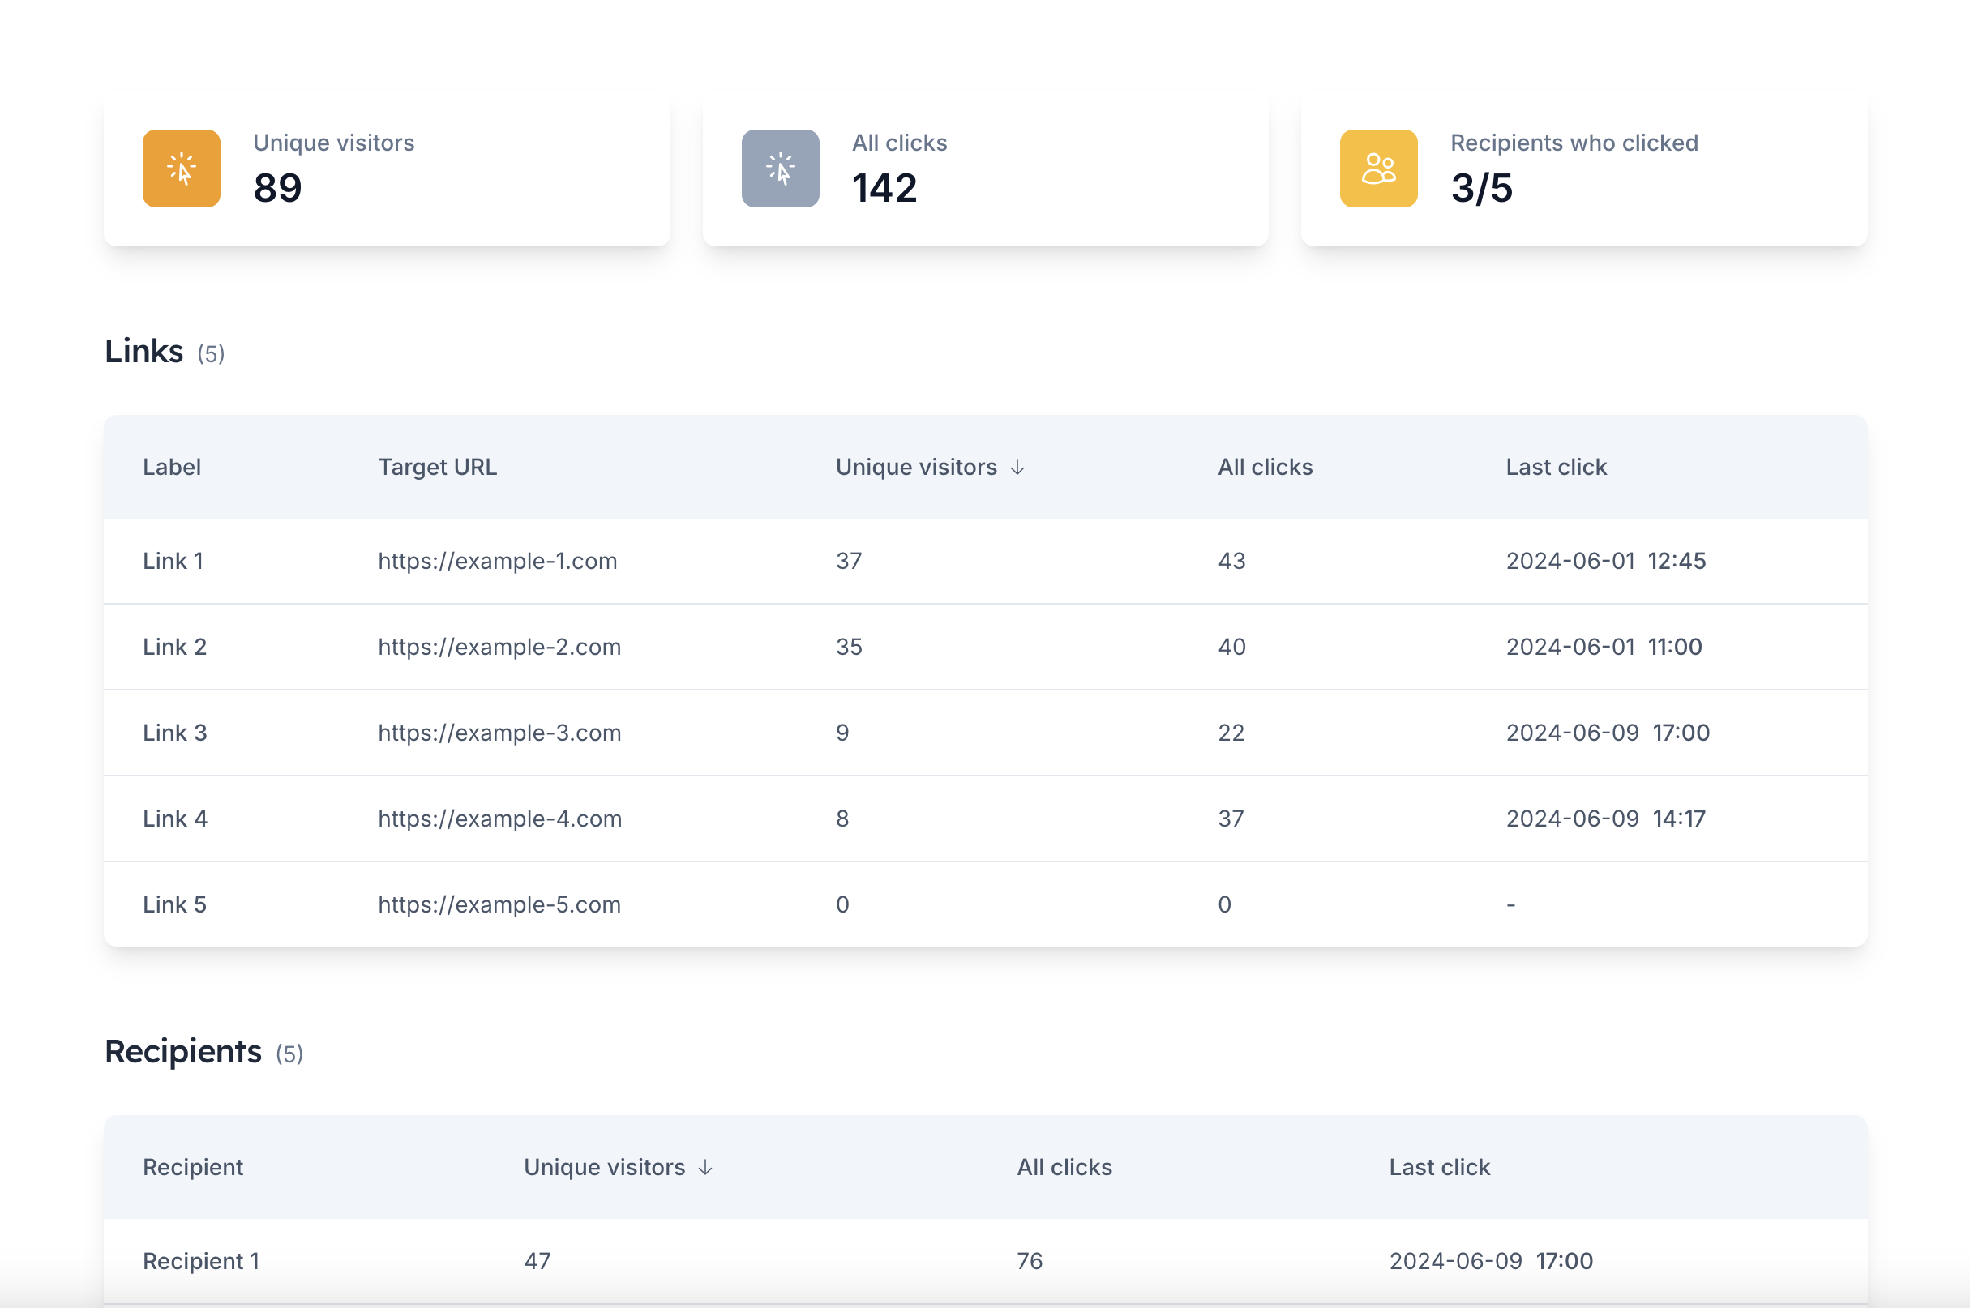
Task: Open https://example-1.com target URL
Action: coord(497,561)
